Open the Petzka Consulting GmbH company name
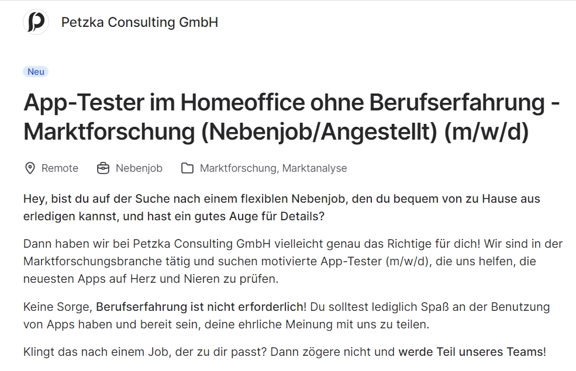 click(x=140, y=22)
